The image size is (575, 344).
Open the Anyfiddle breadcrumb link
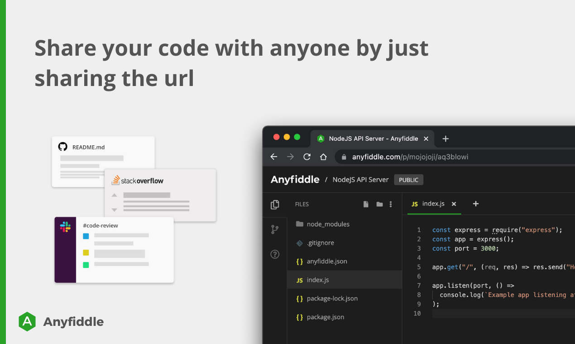pos(295,179)
